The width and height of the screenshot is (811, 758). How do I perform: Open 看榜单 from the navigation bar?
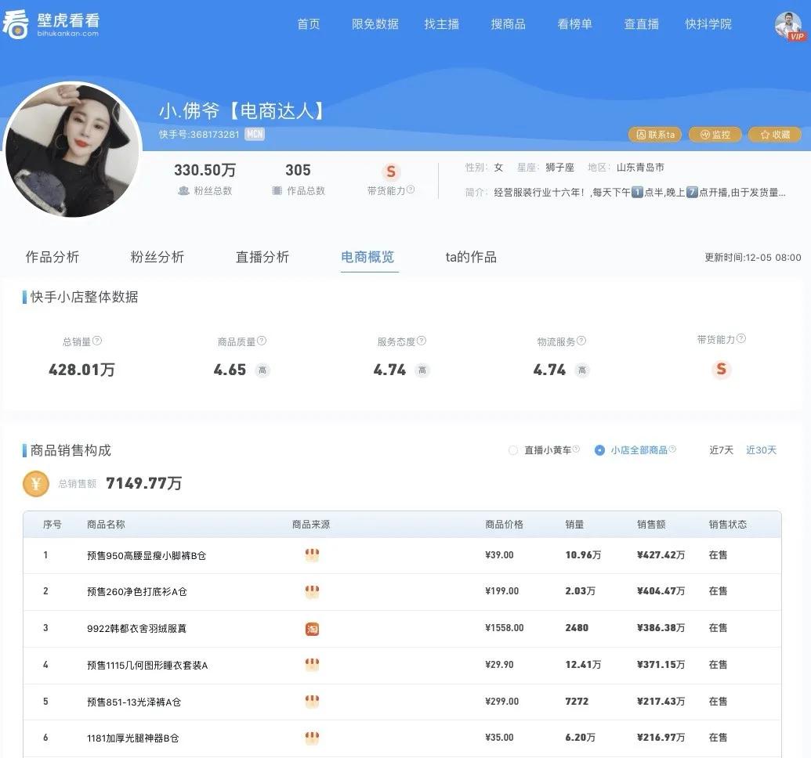coord(574,24)
